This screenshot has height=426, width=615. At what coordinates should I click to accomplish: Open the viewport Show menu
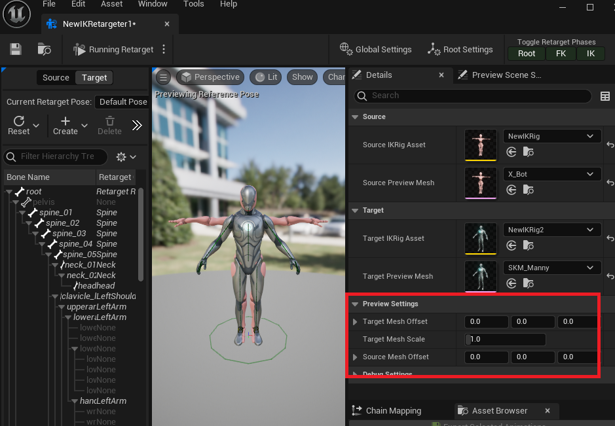(302, 77)
